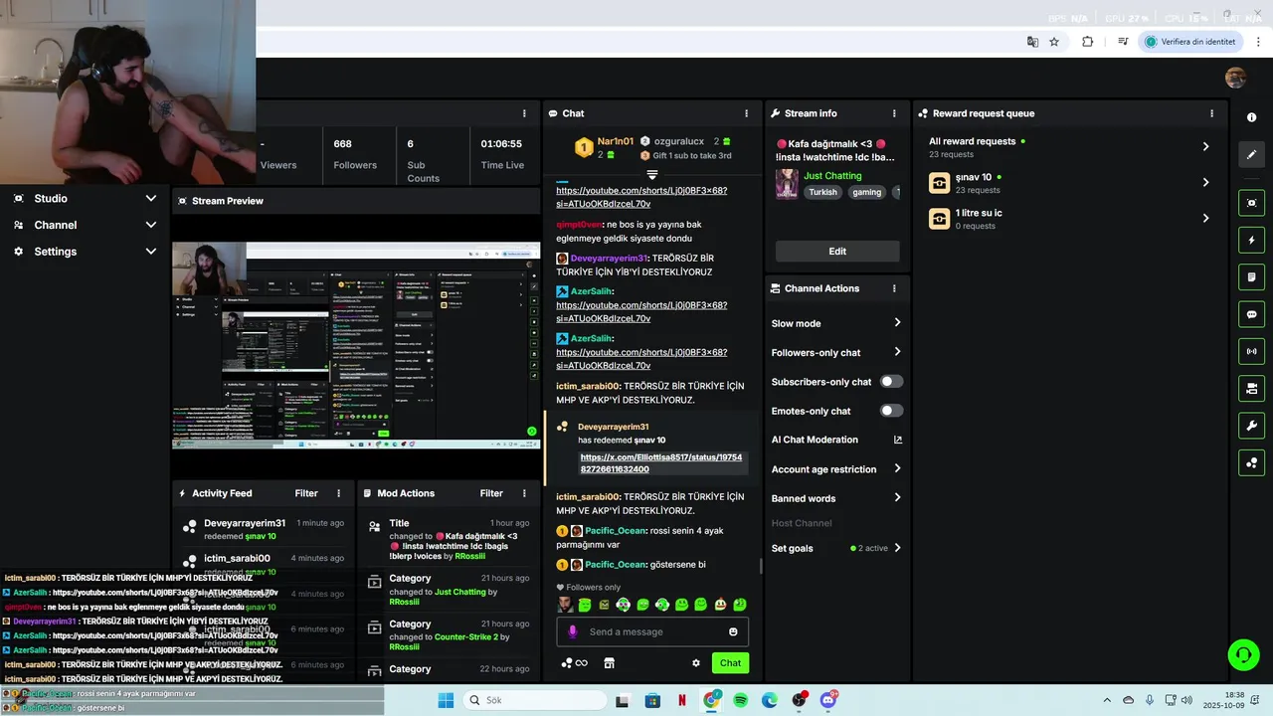Image resolution: width=1273 pixels, height=716 pixels.
Task: Open Followers-only chat options arrow
Action: click(x=897, y=352)
